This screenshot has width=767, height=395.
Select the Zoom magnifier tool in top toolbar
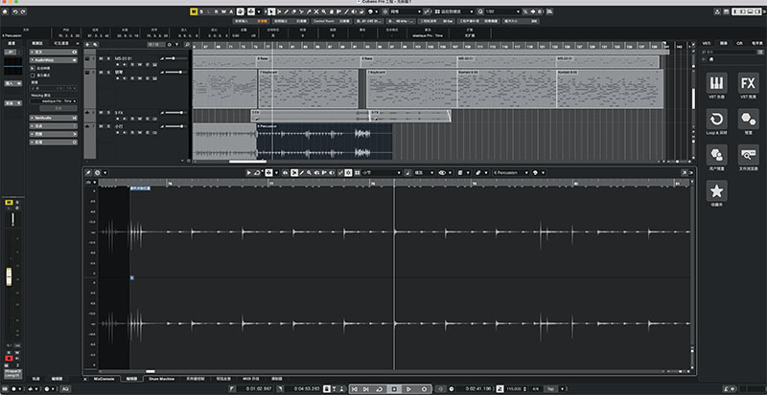coord(323,11)
